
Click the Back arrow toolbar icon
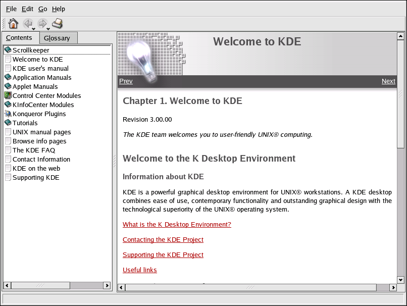point(28,23)
